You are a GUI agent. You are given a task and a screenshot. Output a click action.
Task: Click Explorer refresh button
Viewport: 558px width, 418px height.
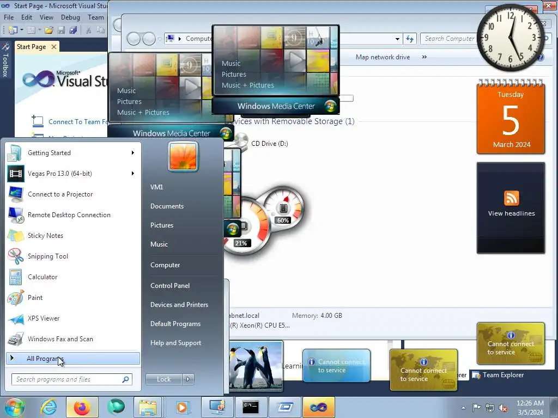tap(410, 39)
